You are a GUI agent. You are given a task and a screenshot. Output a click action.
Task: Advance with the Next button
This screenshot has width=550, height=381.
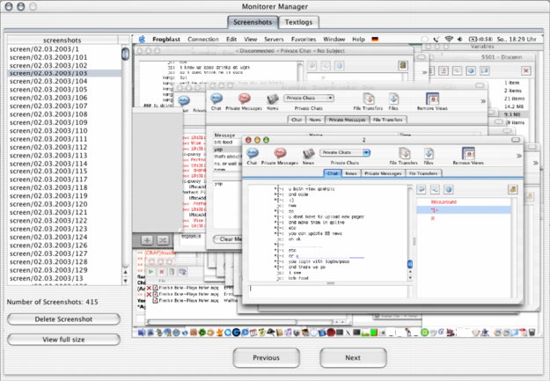point(353,358)
